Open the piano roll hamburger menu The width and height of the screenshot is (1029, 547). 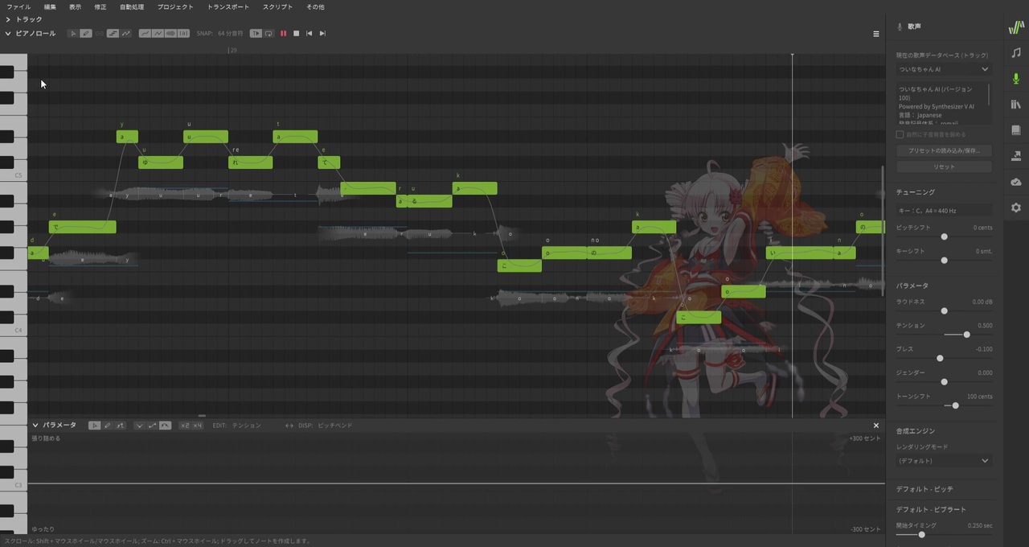coord(876,34)
